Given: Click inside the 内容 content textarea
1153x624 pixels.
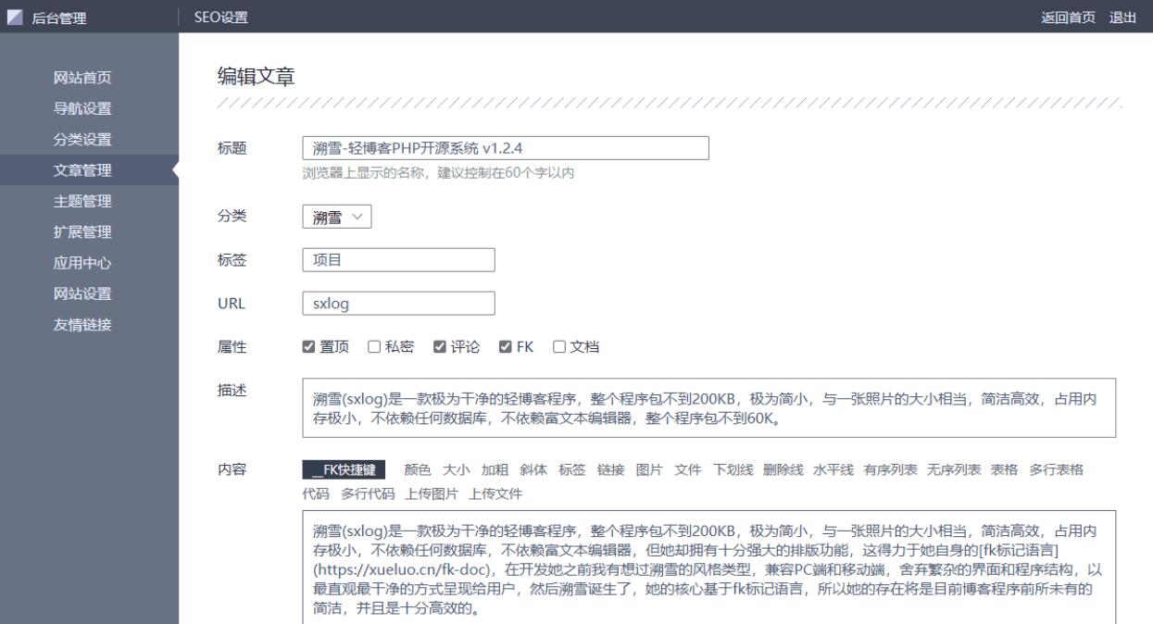Looking at the screenshot, I should point(709,567).
